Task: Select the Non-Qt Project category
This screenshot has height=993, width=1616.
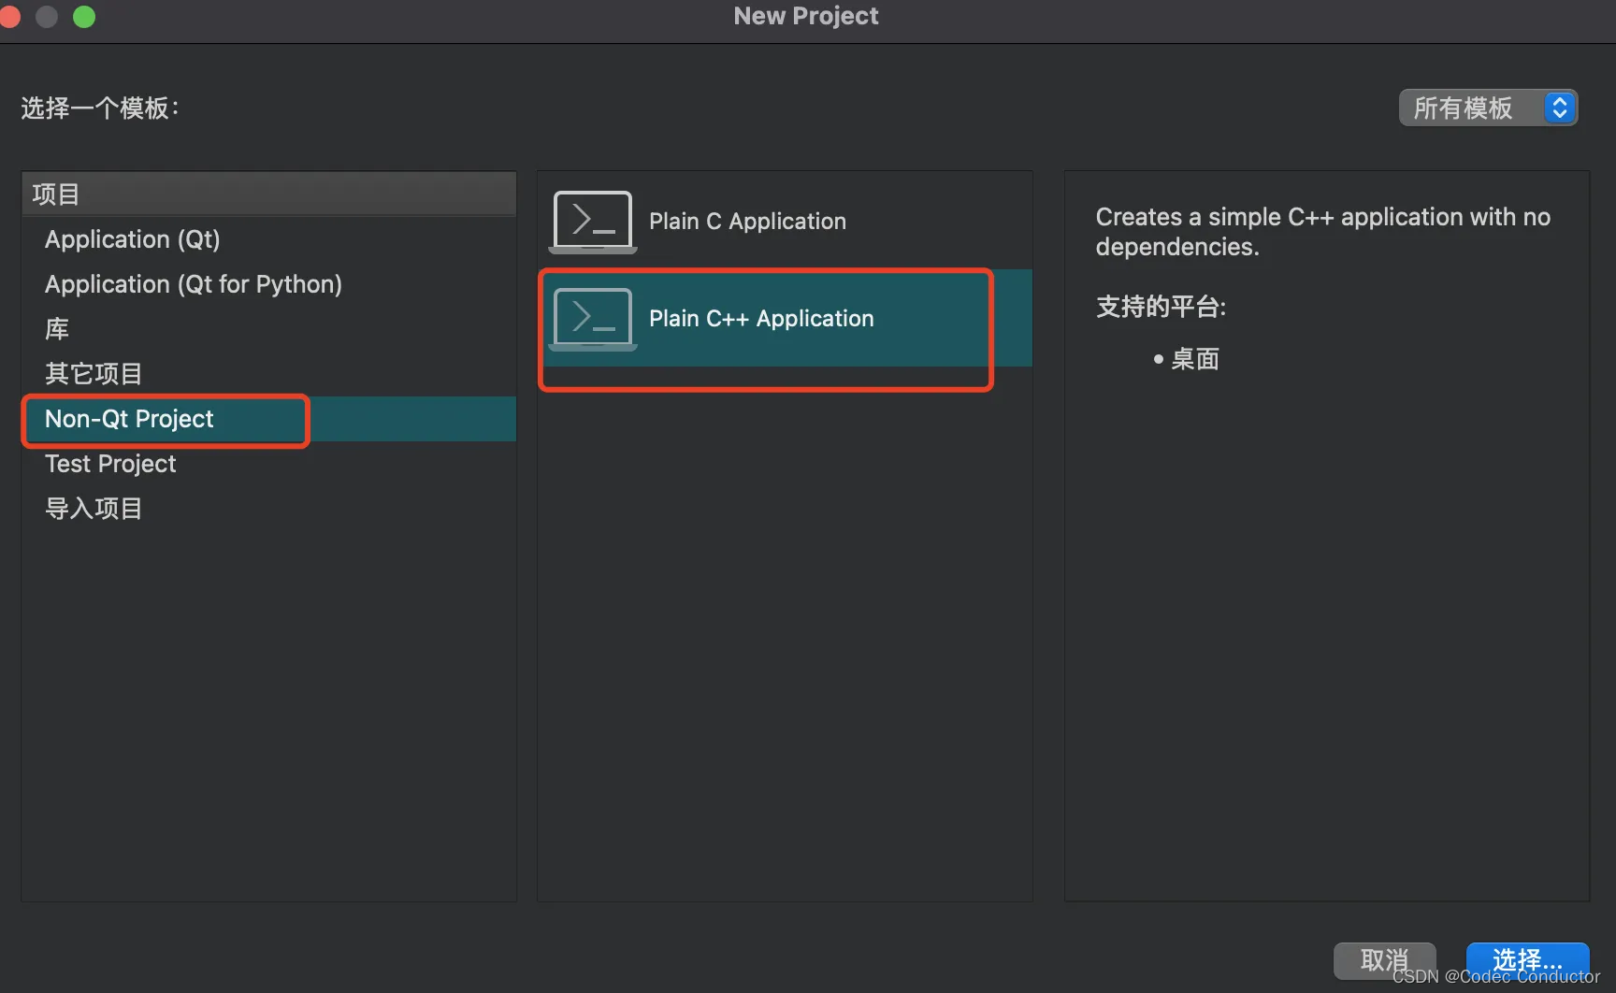Action: pyautogui.click(x=128, y=419)
